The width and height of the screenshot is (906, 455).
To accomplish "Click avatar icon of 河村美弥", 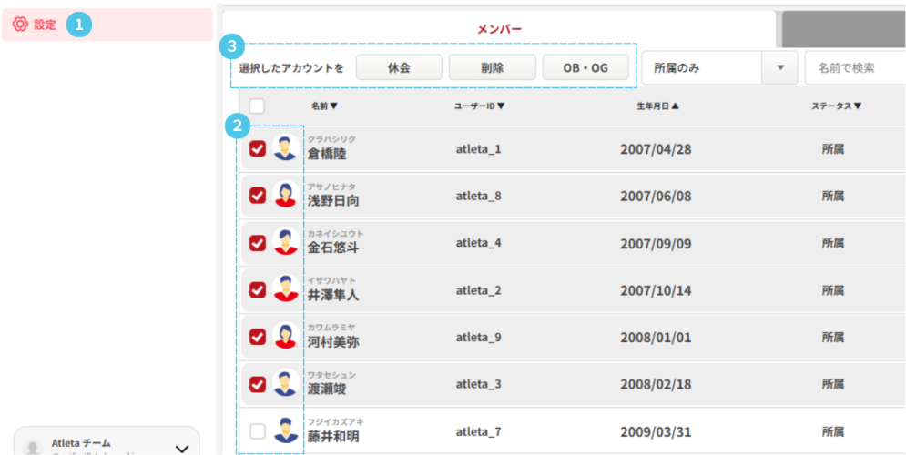I will click(285, 337).
